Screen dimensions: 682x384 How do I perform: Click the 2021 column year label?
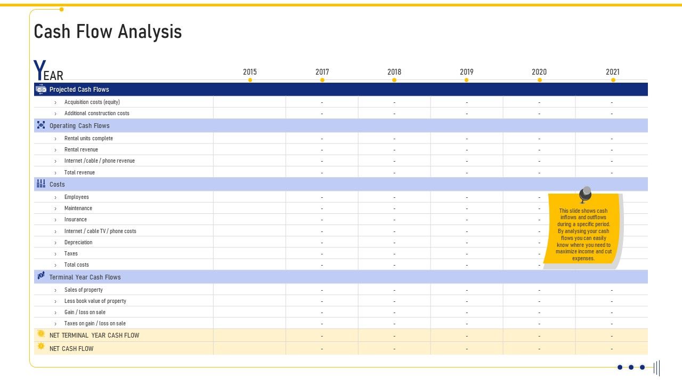point(613,72)
